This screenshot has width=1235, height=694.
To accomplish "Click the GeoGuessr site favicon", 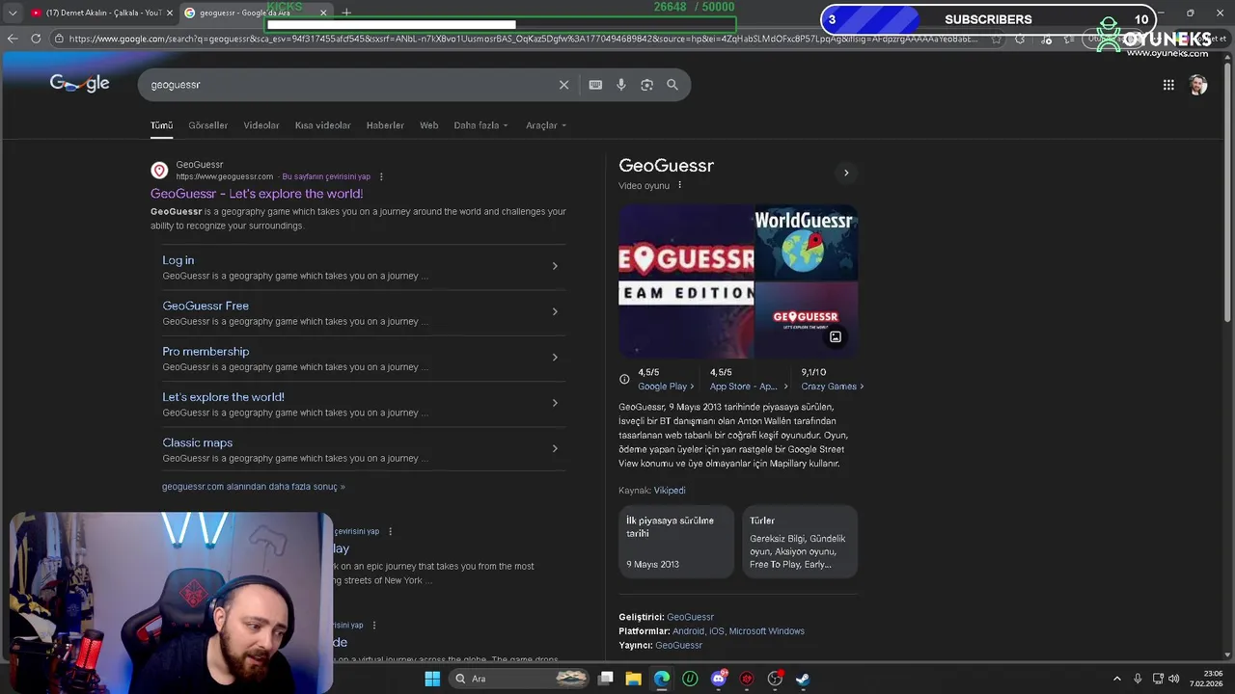I will 159,171.
